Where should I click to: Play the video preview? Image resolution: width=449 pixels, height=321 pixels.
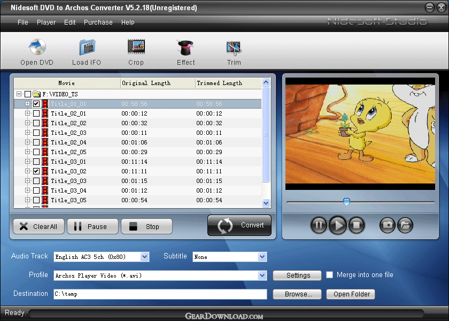(x=338, y=225)
